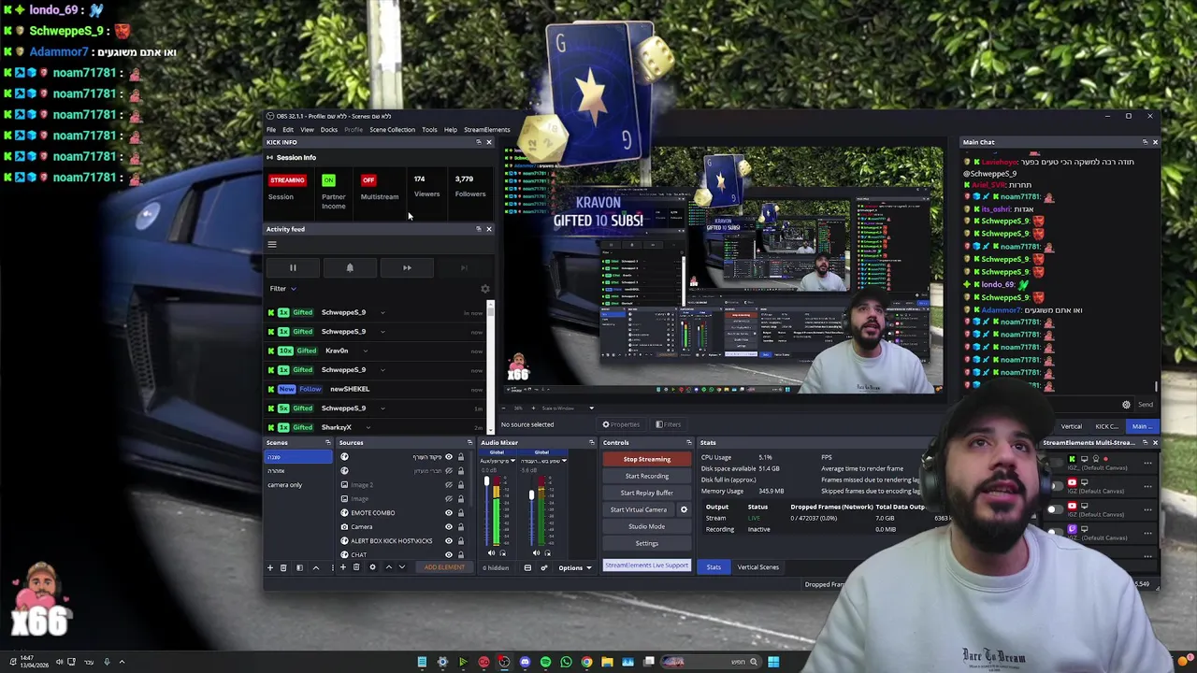This screenshot has height=673, width=1197.
Task: Click the trash icon in Sources toolbar
Action: coord(356,567)
